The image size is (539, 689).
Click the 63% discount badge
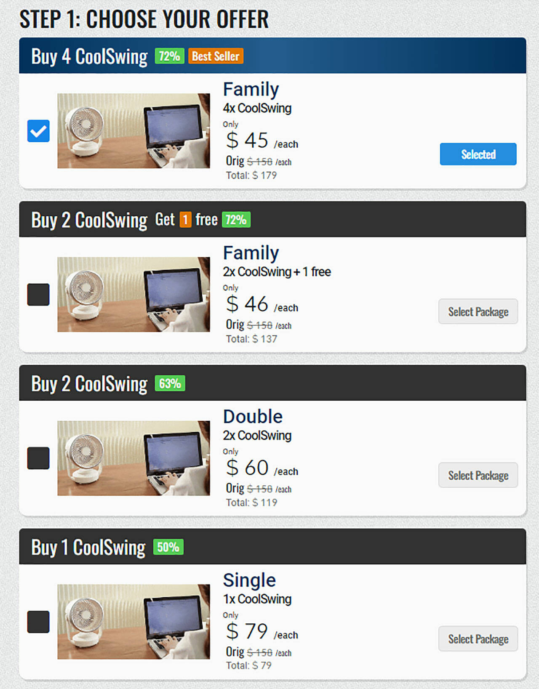pos(170,383)
